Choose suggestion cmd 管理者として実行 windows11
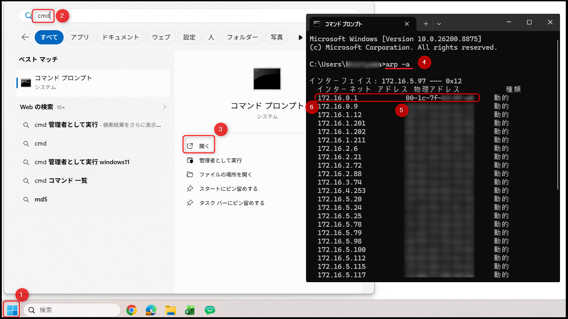The width and height of the screenshot is (568, 319). (x=93, y=162)
